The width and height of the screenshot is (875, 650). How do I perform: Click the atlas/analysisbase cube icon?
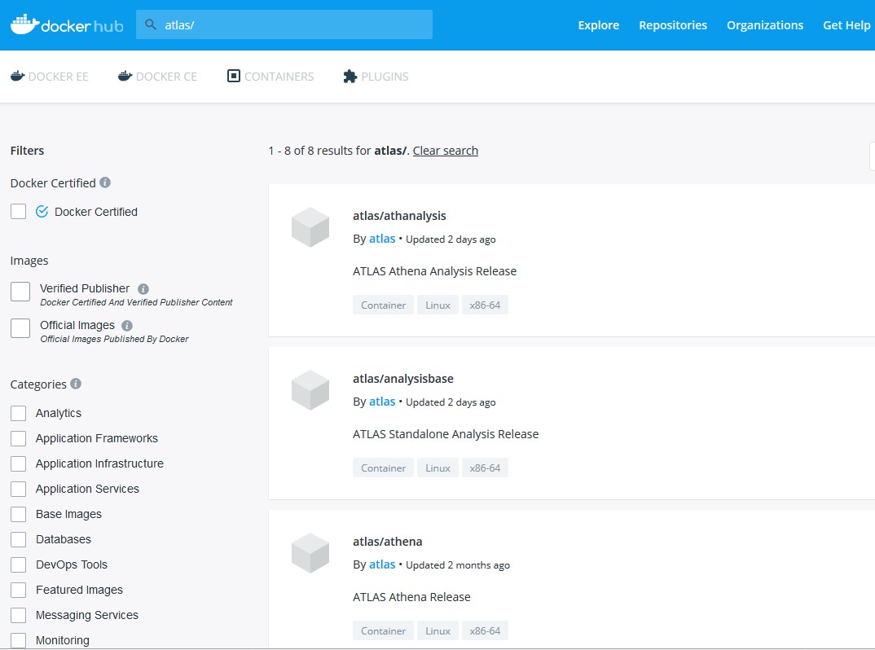tap(310, 390)
